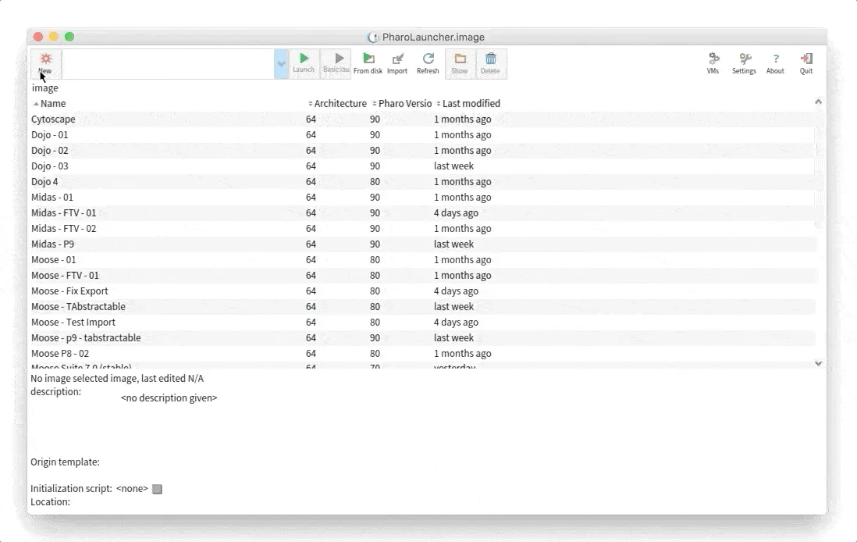Image resolution: width=857 pixels, height=542 pixels.
Task: Select the Dojo 4 image
Action: 422,182
